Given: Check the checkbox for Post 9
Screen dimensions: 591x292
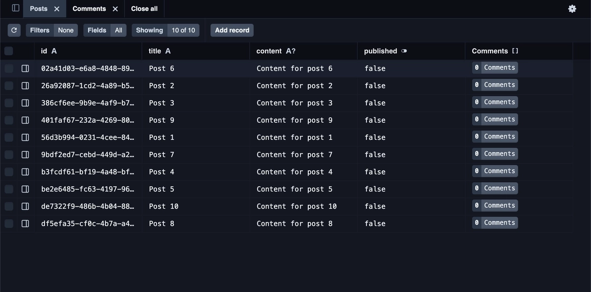Looking at the screenshot, I should click(x=8, y=120).
